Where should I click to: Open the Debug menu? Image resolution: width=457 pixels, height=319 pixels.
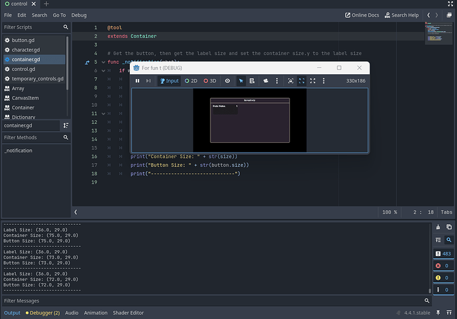(x=79, y=15)
